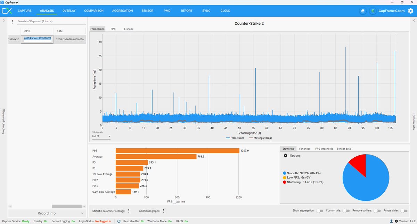Viewport: 417px width, 224px height.
Task: Open Stuttering Options gear icon
Action: 285,156
